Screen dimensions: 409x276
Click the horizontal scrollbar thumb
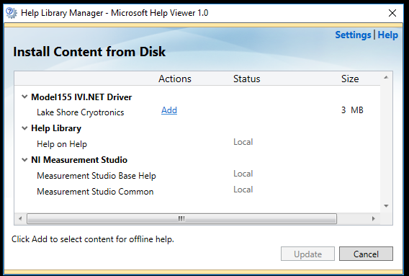click(x=181, y=218)
